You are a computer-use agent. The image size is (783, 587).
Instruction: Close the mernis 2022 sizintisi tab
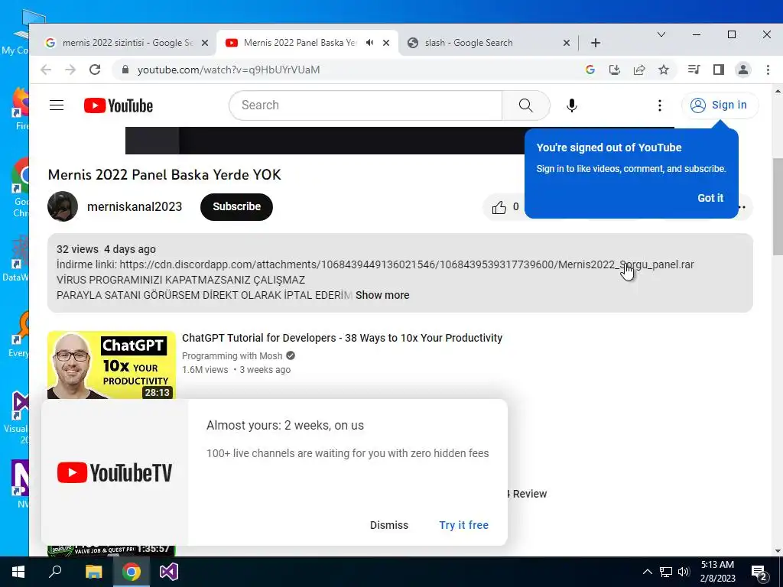pos(205,43)
